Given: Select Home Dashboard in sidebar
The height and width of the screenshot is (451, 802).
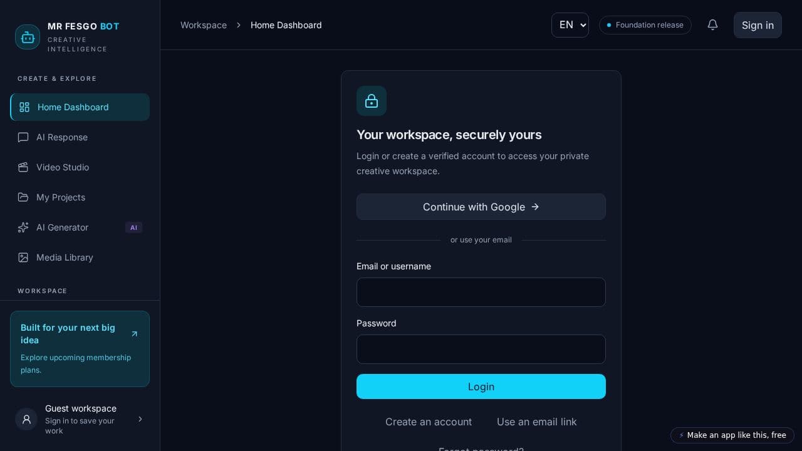Looking at the screenshot, I should tap(80, 107).
